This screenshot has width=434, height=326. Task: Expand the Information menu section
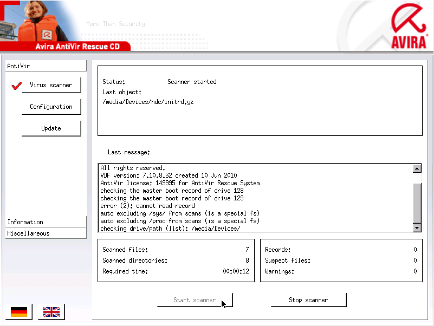tap(46, 222)
